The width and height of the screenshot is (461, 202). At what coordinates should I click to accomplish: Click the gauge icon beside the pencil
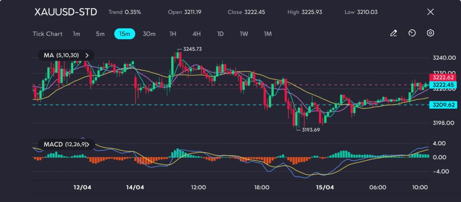click(x=412, y=33)
